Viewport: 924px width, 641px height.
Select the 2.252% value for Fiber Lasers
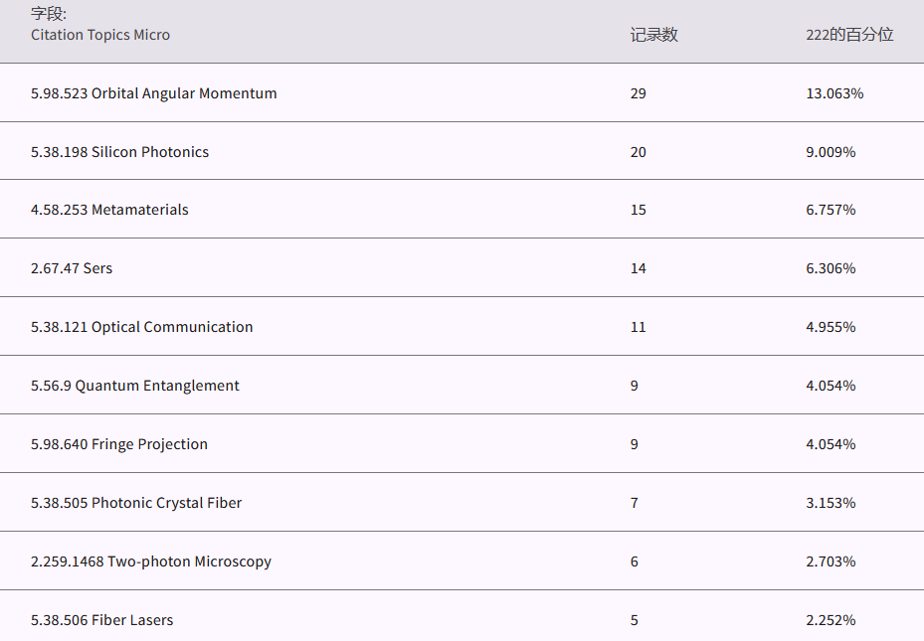click(831, 620)
